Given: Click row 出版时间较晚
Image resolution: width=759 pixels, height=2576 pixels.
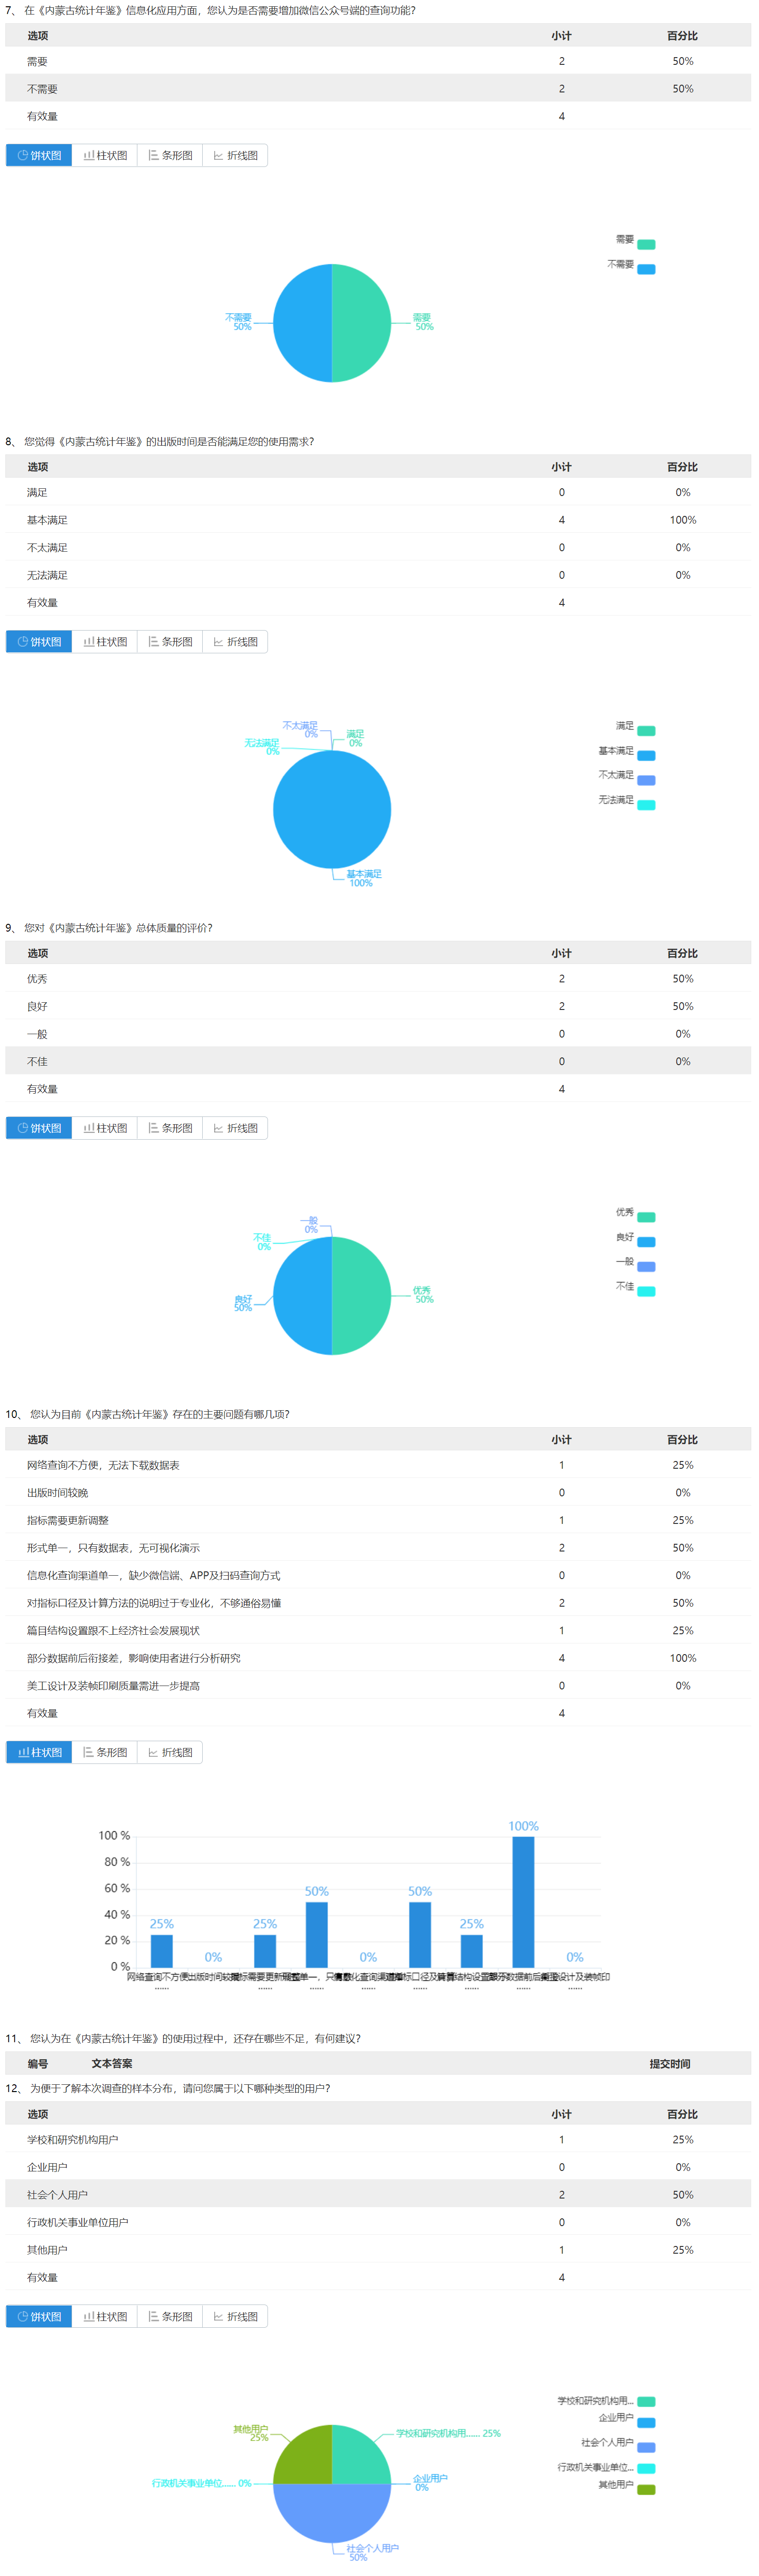Looking at the screenshot, I should pyautogui.click(x=378, y=1493).
